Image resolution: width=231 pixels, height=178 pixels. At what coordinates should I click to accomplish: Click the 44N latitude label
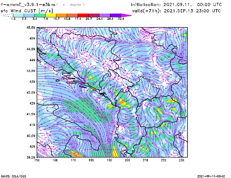click(32, 60)
